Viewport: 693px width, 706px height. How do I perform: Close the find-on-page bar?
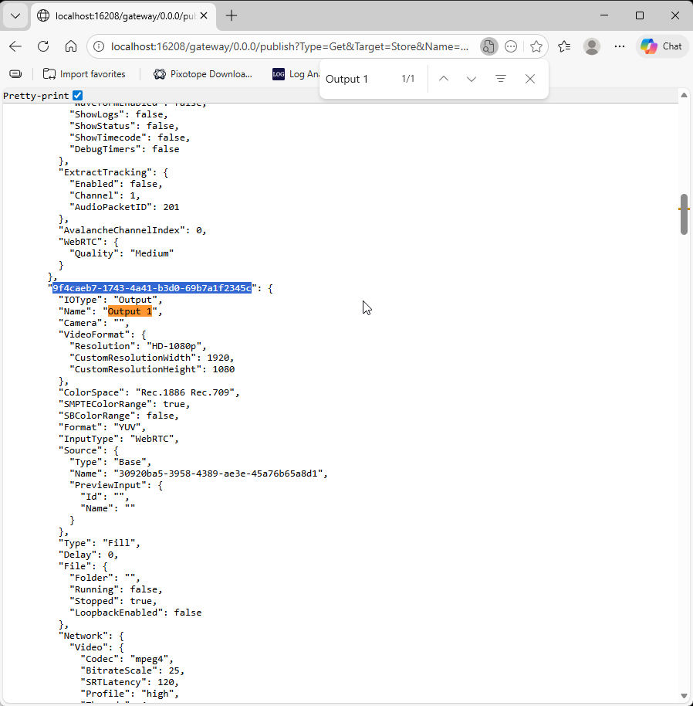point(530,79)
